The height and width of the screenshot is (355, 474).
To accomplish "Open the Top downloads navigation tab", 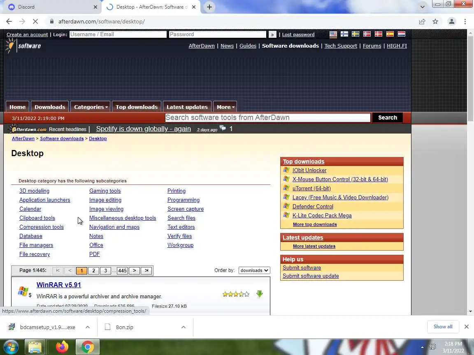I will pyautogui.click(x=137, y=107).
